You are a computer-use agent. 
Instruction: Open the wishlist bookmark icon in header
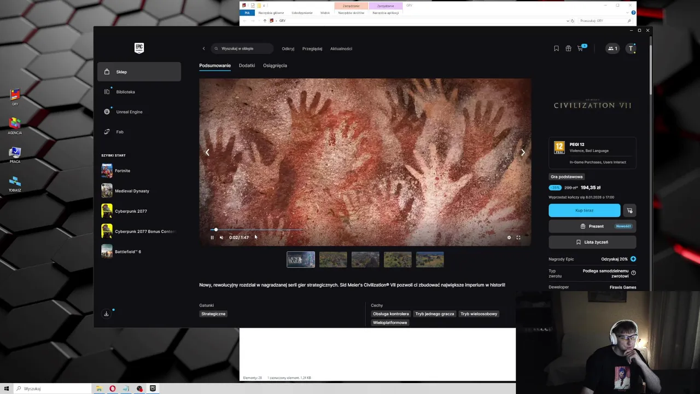tap(556, 49)
